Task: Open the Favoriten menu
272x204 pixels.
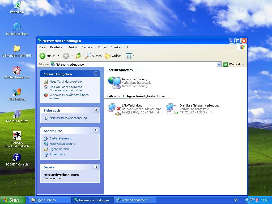Action: [x=88, y=47]
